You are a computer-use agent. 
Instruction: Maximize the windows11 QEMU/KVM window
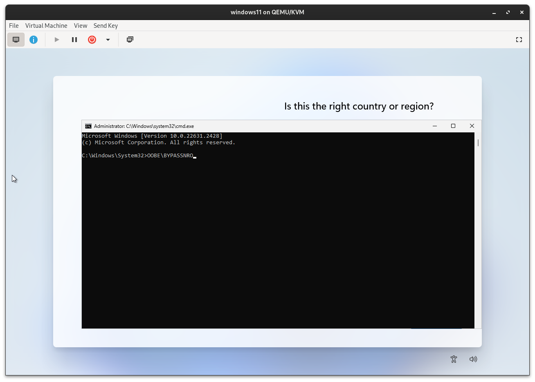pos(508,12)
